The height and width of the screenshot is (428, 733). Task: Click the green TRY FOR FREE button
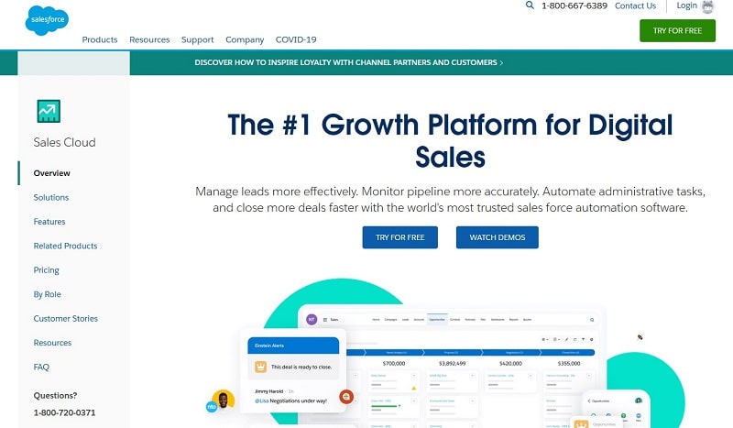pos(677,31)
